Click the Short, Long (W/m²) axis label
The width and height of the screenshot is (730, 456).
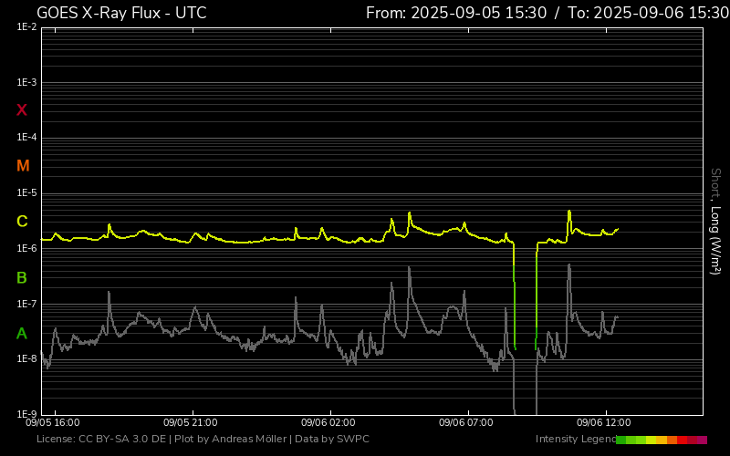click(x=715, y=221)
